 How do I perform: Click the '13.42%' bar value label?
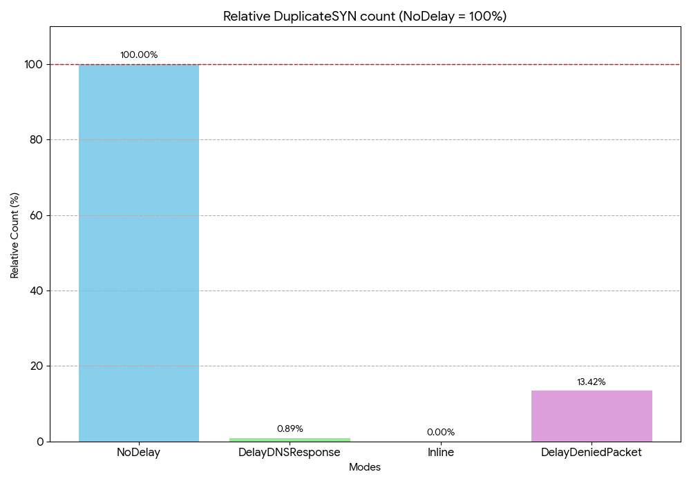coord(591,382)
